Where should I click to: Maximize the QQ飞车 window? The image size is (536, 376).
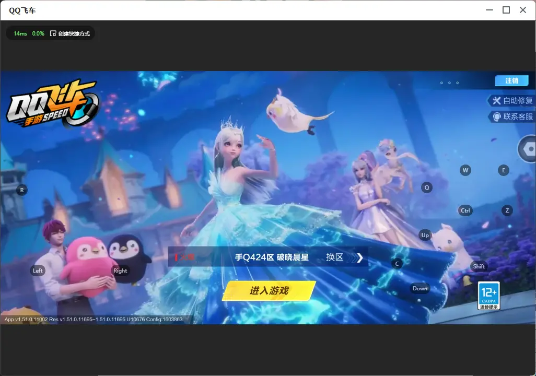(x=506, y=10)
